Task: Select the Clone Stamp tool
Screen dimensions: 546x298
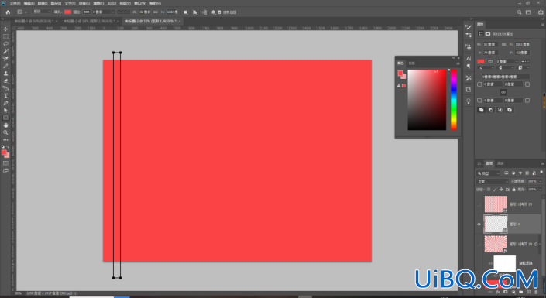Action: coord(5,74)
